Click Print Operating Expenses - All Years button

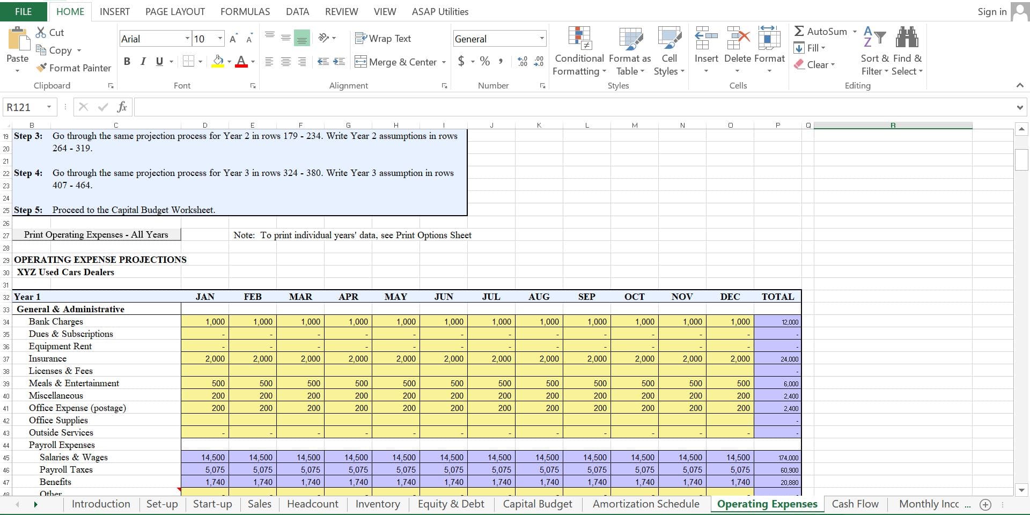tap(96, 234)
